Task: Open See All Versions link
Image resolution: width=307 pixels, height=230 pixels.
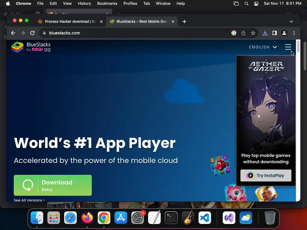Action: click(29, 200)
